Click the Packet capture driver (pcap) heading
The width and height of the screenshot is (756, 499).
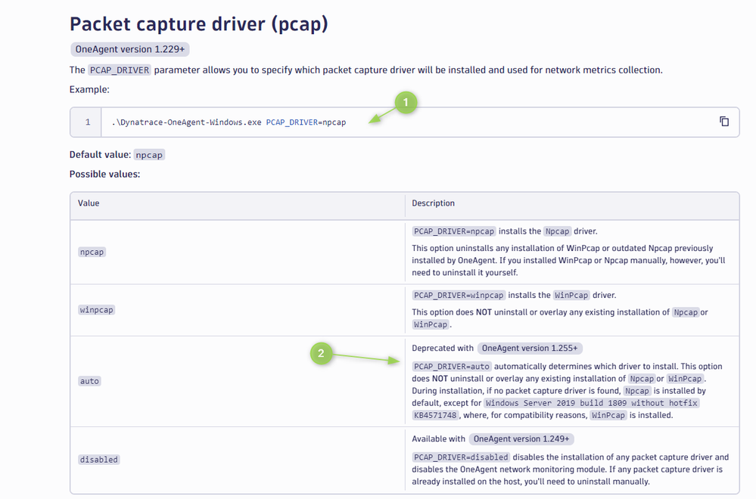[199, 24]
